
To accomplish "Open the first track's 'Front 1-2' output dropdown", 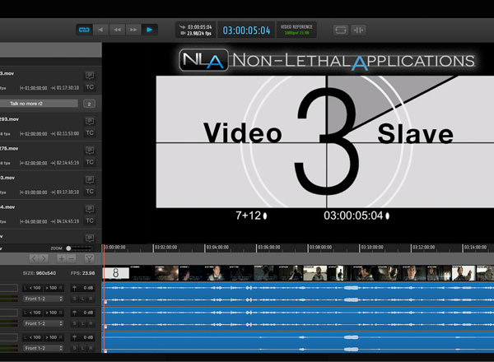I will point(40,299).
